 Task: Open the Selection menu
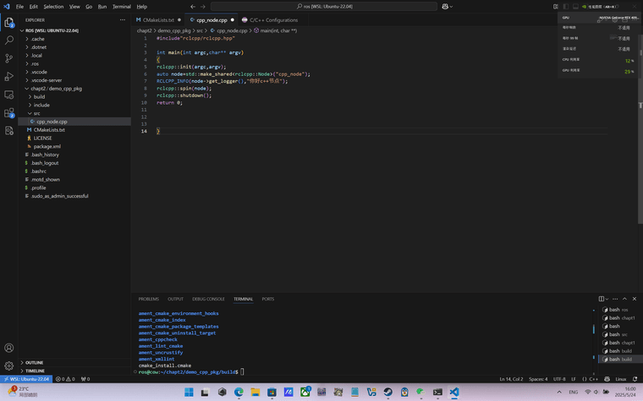coord(53,7)
